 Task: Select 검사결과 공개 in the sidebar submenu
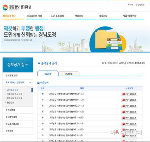click(x=12, y=90)
